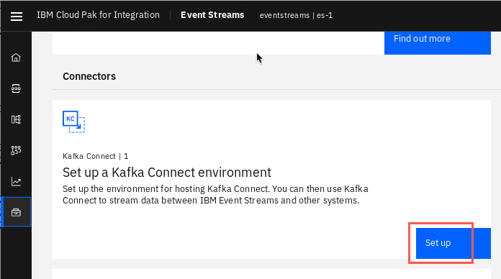The height and width of the screenshot is (279, 501).
Task: Click the partially visible card below Kafka Connect
Action: coord(271,274)
